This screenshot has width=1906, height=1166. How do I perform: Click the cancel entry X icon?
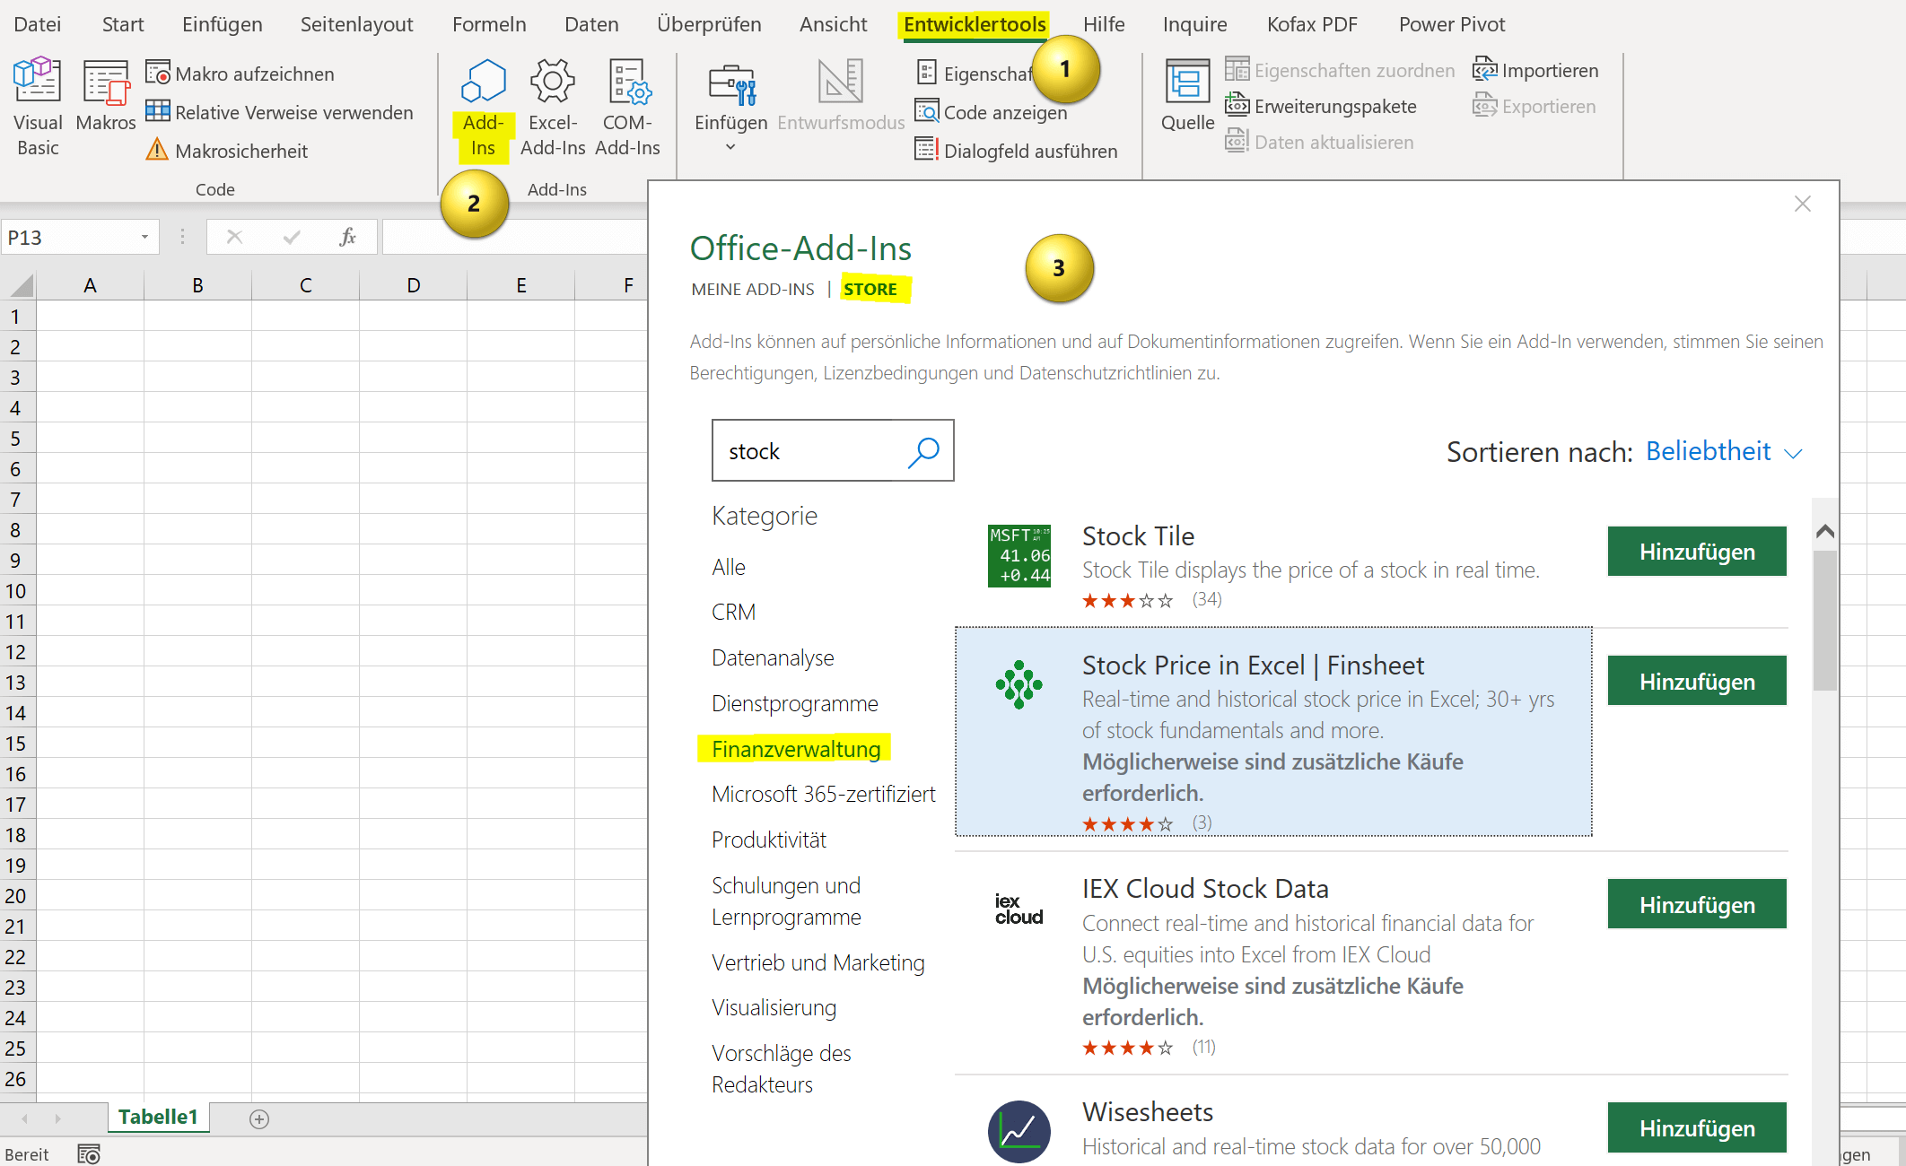coord(234,237)
